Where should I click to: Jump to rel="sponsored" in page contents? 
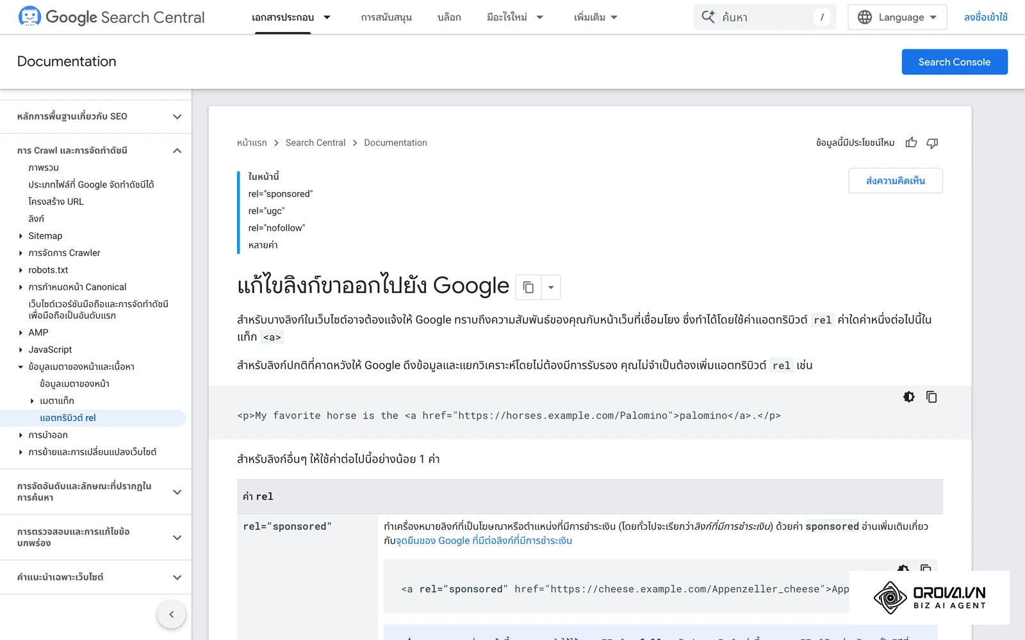[281, 194]
